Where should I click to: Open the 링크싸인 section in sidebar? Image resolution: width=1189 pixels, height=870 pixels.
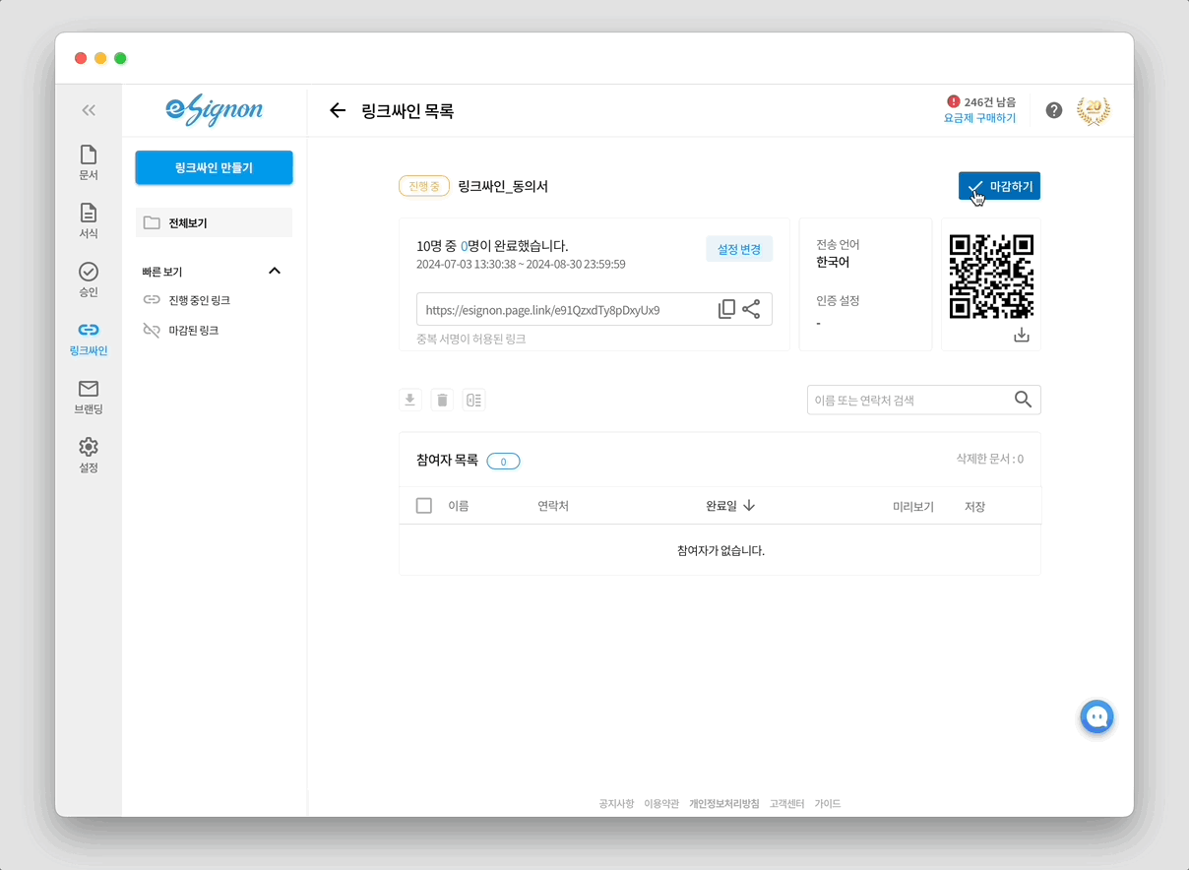[89, 339]
